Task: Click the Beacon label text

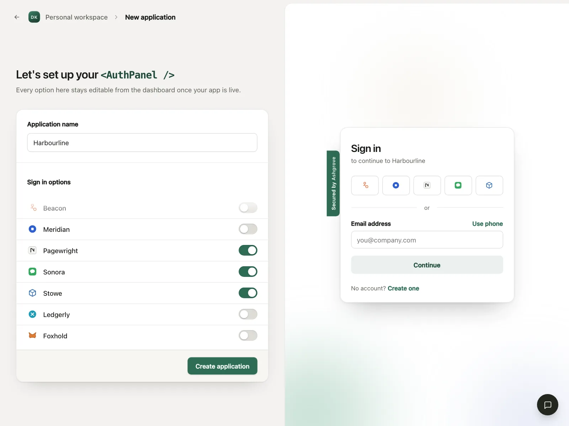Action: pos(55,208)
